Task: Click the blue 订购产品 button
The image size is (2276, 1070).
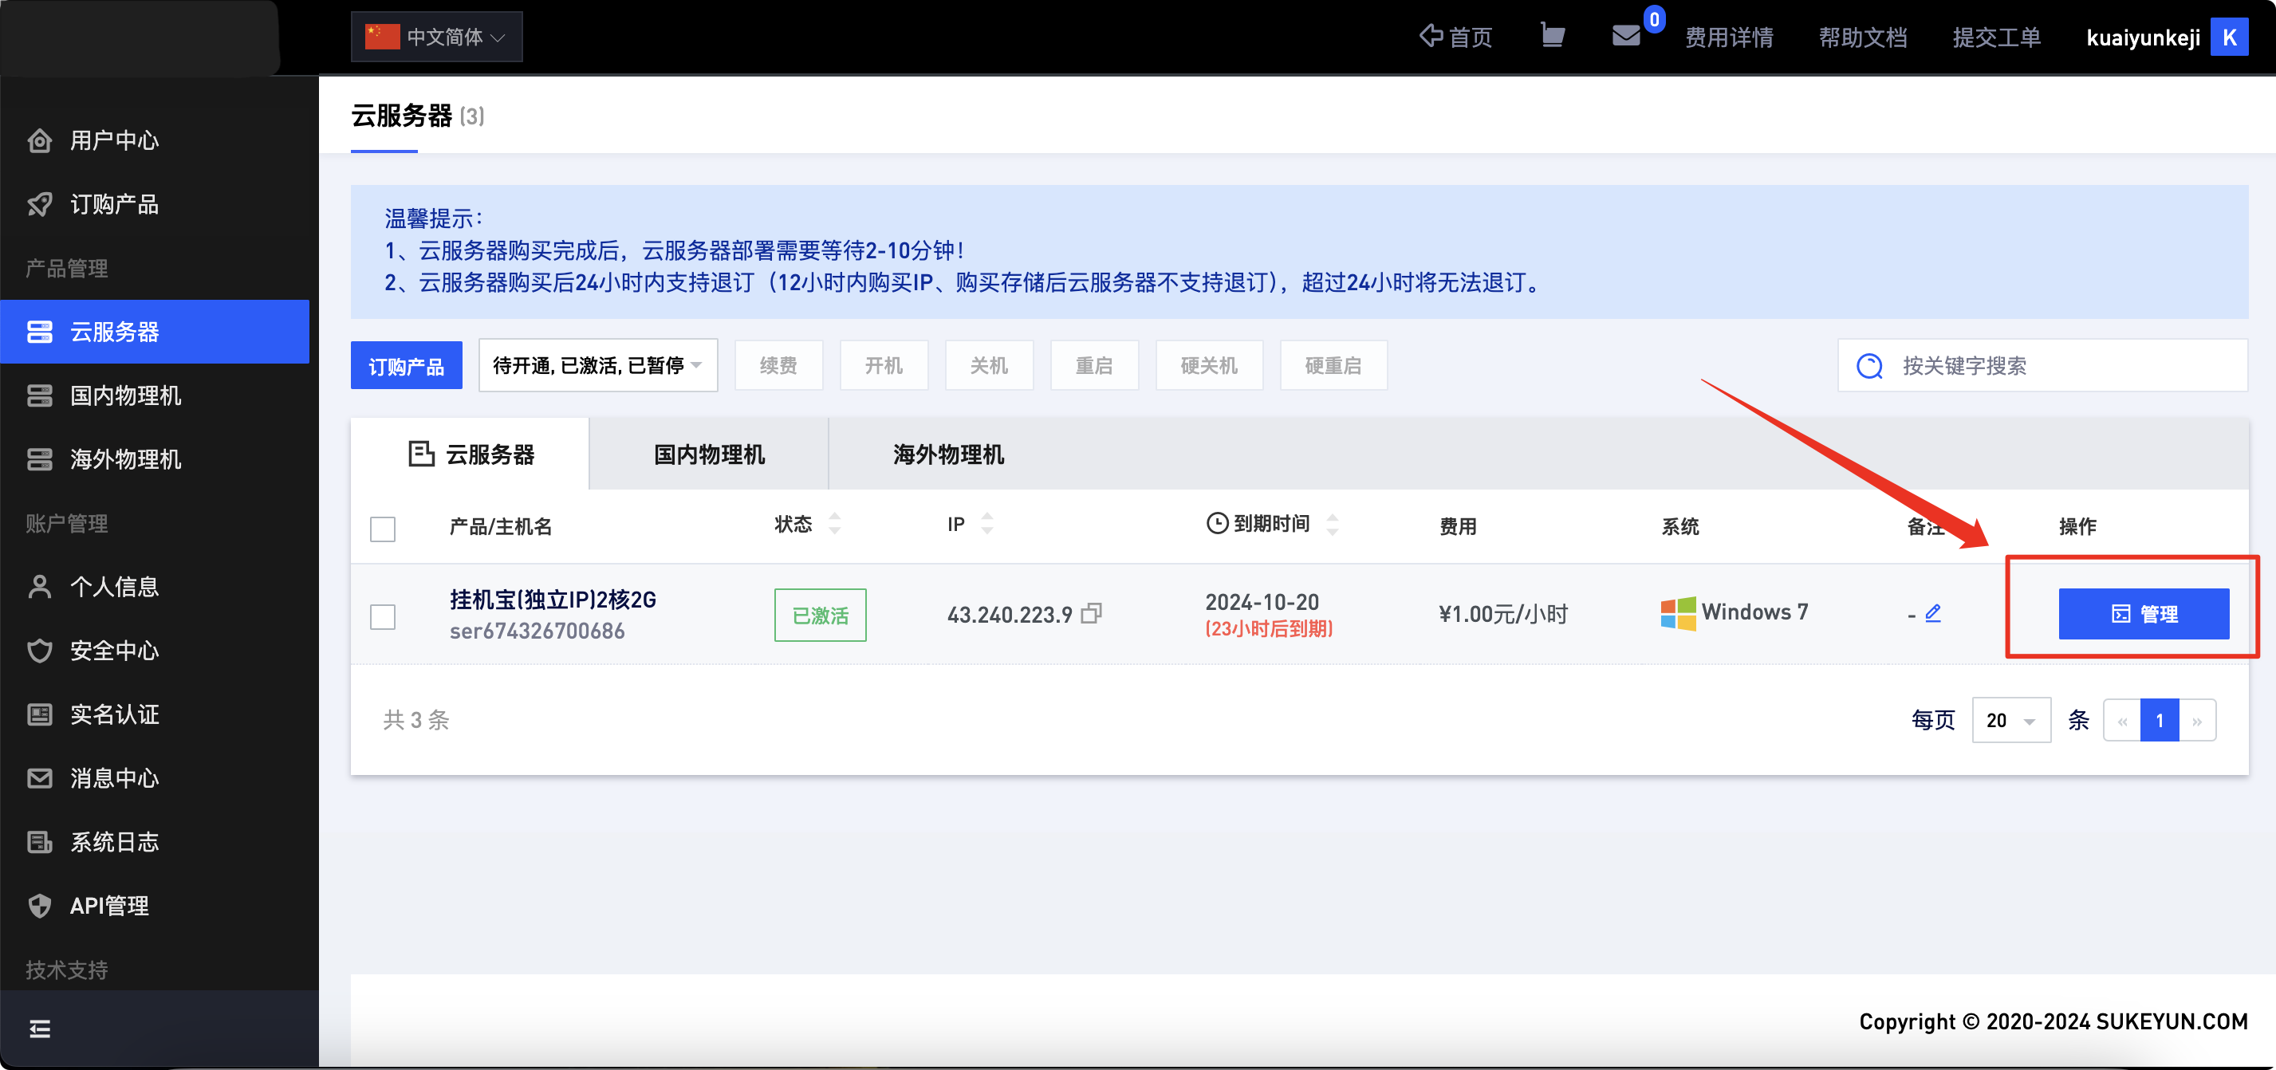Action: coord(407,366)
